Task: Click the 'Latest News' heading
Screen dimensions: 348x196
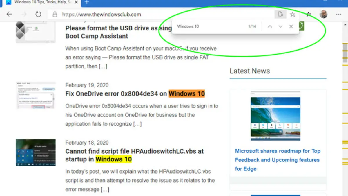Action: [x=250, y=71]
